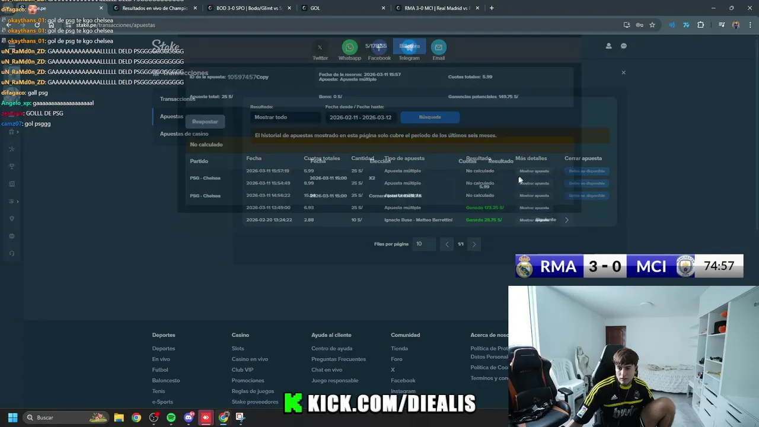Viewport: 759px width, 427px height.
Task: Open the Baloncesto footer link
Action: [x=166, y=380]
